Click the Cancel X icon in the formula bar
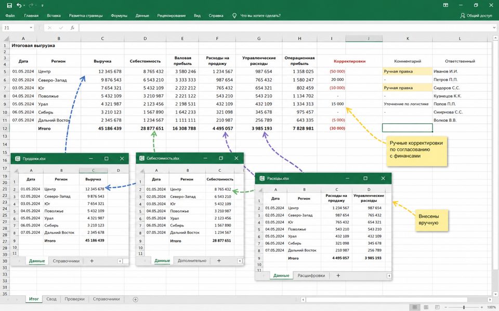This screenshot has width=499, height=311. pos(50,28)
